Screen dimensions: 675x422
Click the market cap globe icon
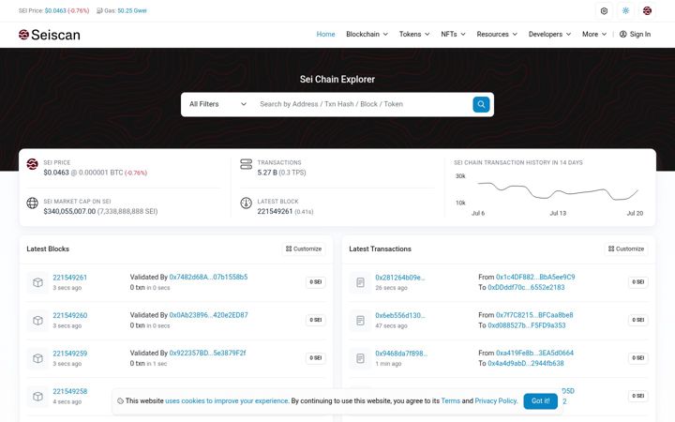pyautogui.click(x=32, y=203)
